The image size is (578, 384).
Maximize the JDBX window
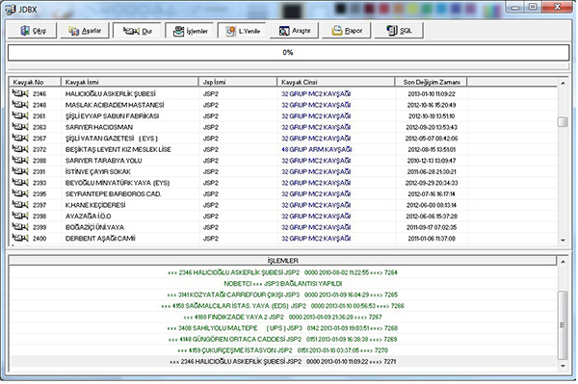tap(533, 8)
